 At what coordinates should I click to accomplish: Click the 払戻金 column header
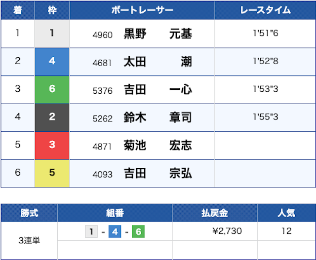[214, 213]
